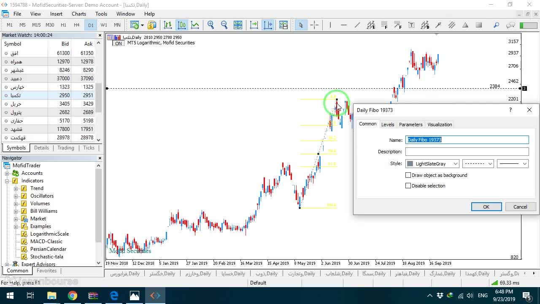Switch to M30 timeframe
Screen dimensions: 540x304
pos(50,25)
